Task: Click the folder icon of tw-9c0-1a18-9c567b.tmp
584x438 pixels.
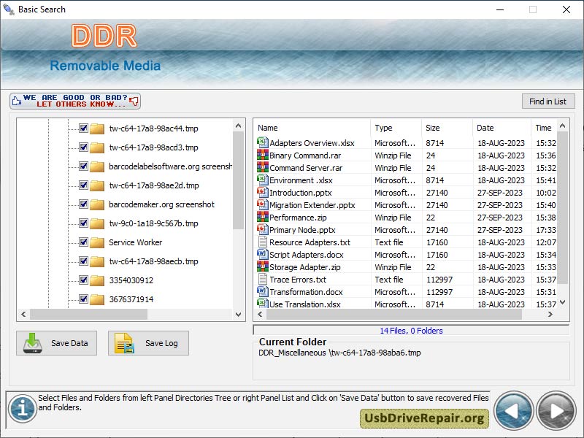Action: (x=97, y=223)
